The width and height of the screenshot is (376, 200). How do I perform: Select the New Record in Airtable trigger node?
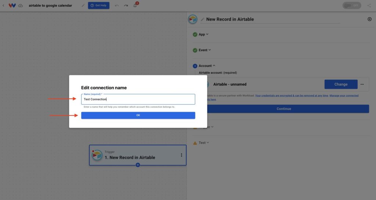pyautogui.click(x=138, y=155)
